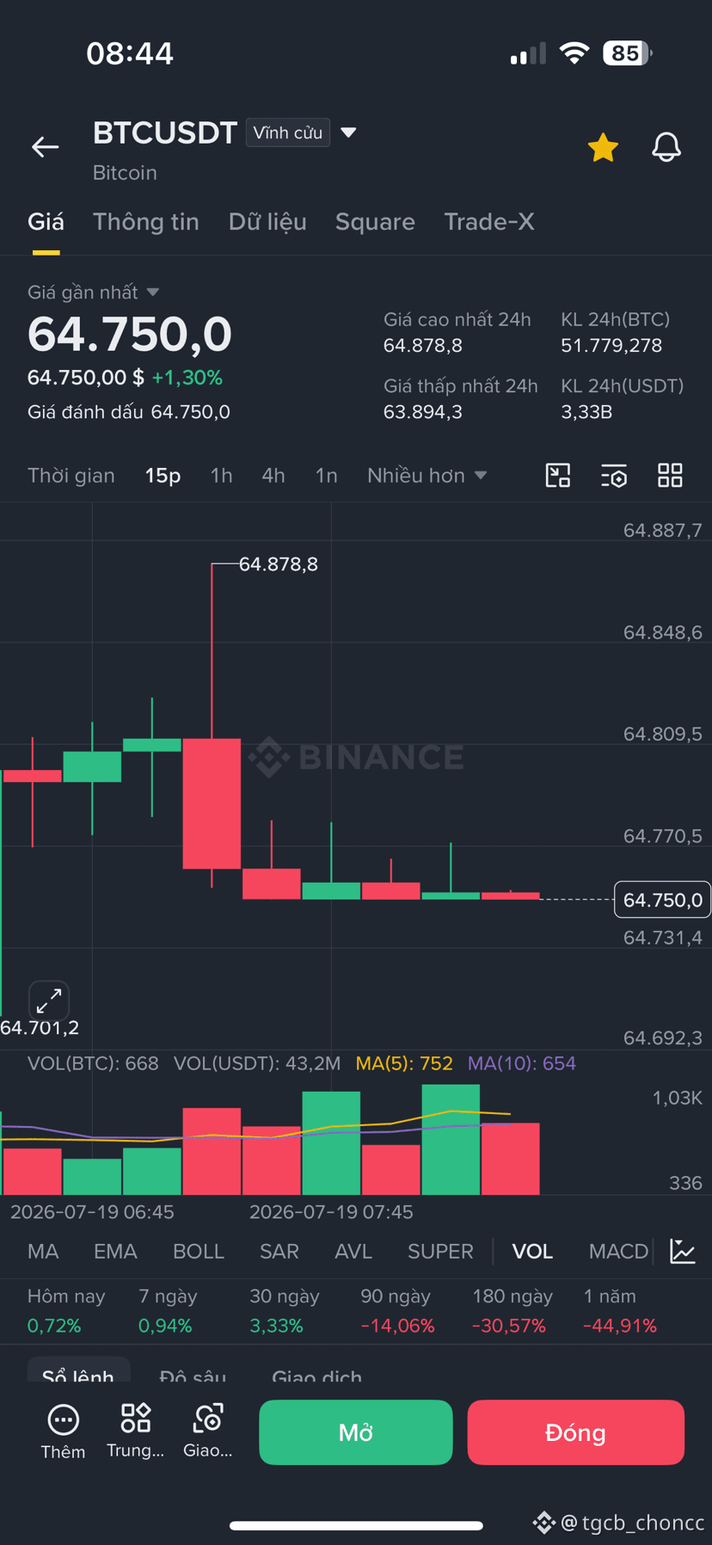Viewport: 712px width, 1545px height.
Task: Tap the MA(10): 654 volume label
Action: pyautogui.click(x=522, y=1063)
